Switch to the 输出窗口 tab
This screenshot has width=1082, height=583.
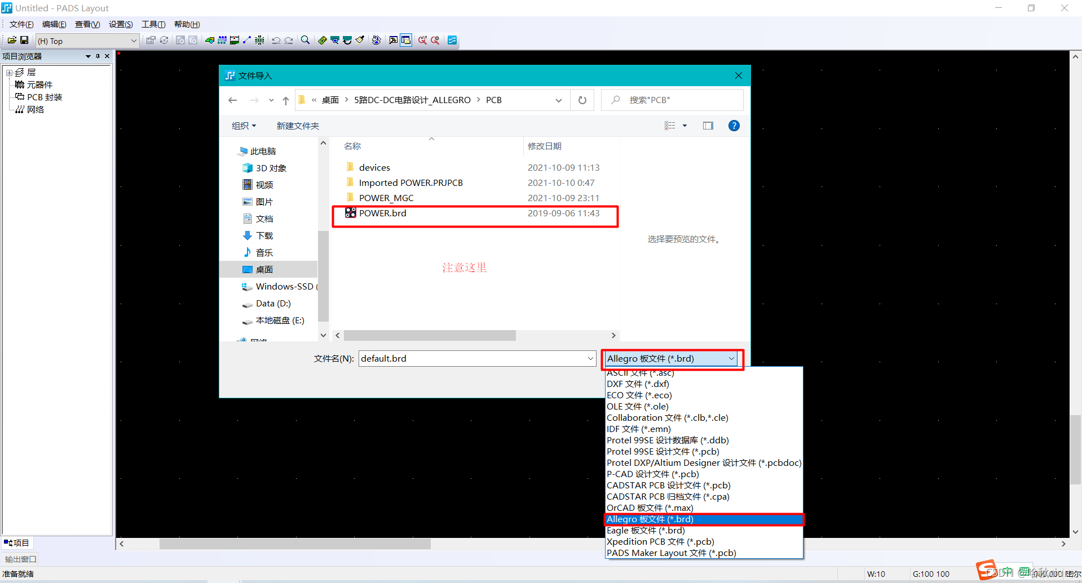tap(21, 559)
